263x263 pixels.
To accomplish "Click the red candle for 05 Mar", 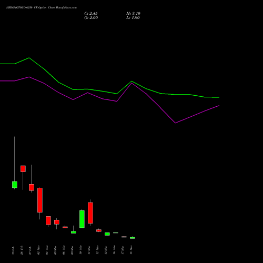I will coord(57,222).
